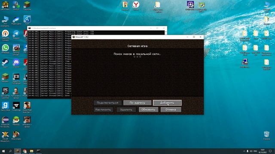
Task: Open the Yandex browser desktop shortcut
Action: pyautogui.click(x=136, y=6)
